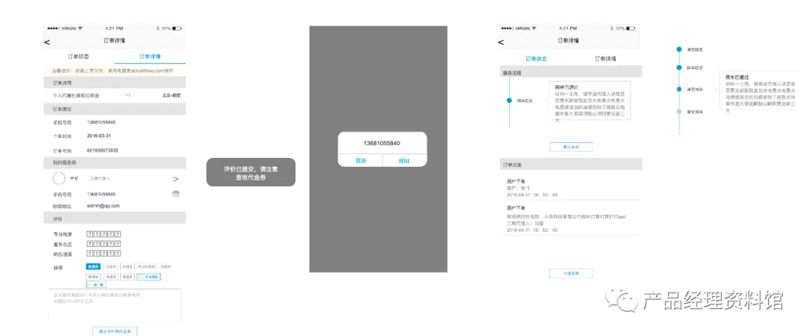
Task: Rate first star box in 专业程度 row
Action: 90,234
